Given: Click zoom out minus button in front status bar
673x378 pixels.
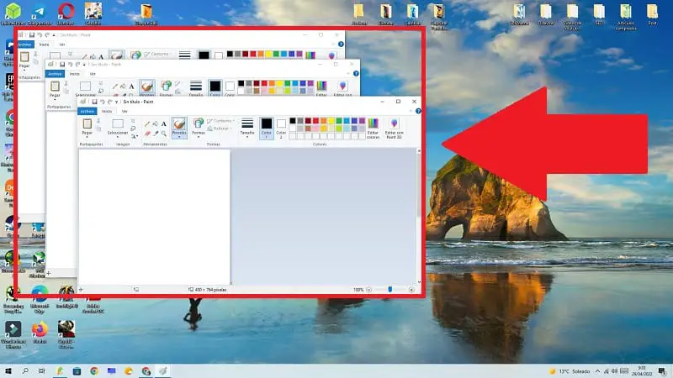Looking at the screenshot, I should 368,290.
